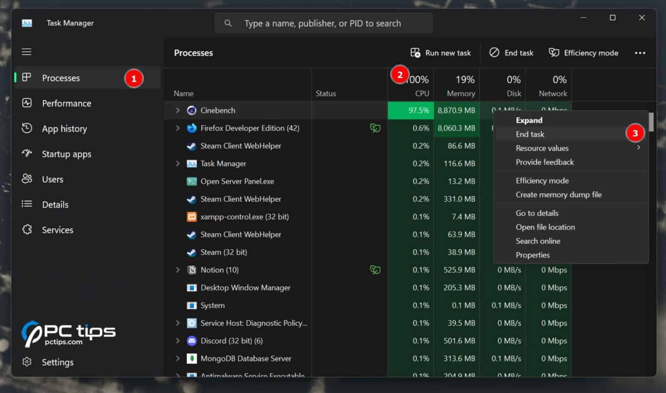Open the Resource values submenu
666x393 pixels.
[x=542, y=148]
